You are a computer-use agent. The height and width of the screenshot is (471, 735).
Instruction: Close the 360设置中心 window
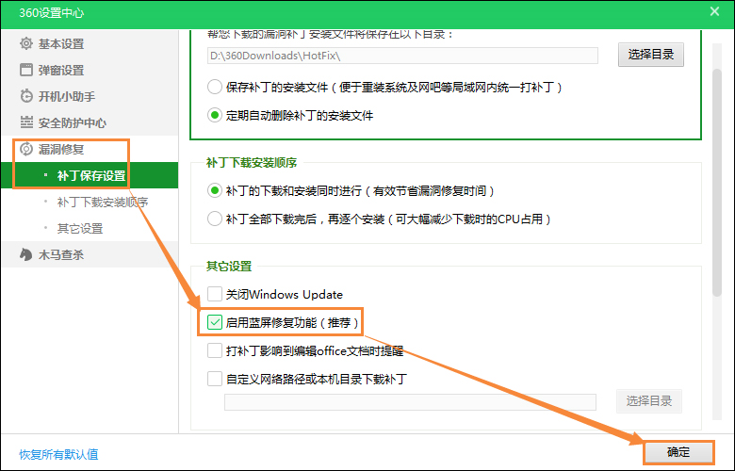(714, 10)
